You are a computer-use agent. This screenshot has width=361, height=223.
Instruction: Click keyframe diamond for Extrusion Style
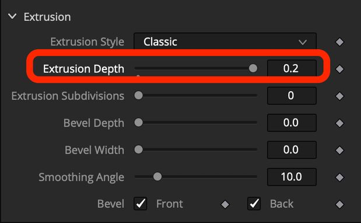click(x=339, y=42)
